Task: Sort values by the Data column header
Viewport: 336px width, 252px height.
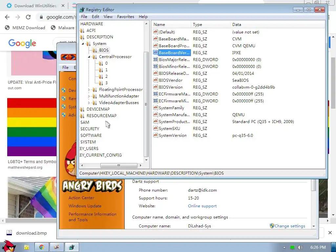Action: point(278,25)
